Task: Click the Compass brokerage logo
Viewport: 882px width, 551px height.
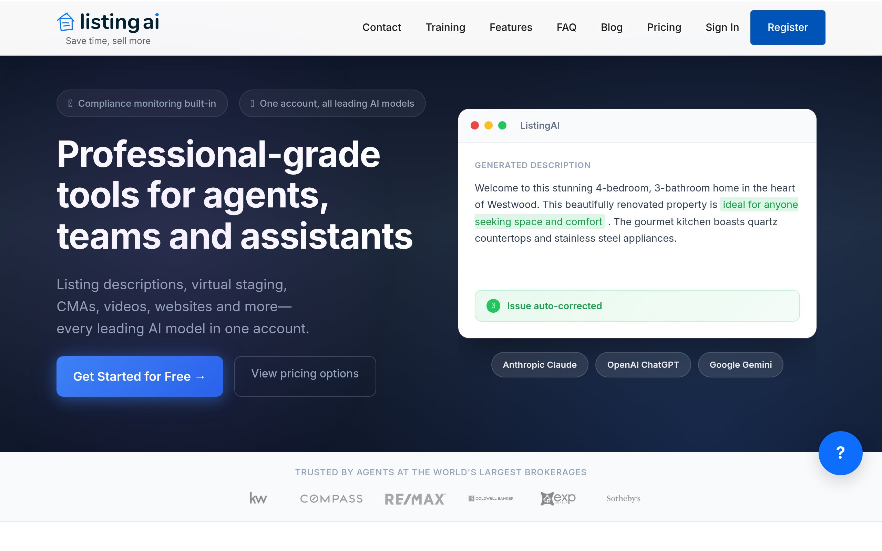Action: [x=331, y=499]
